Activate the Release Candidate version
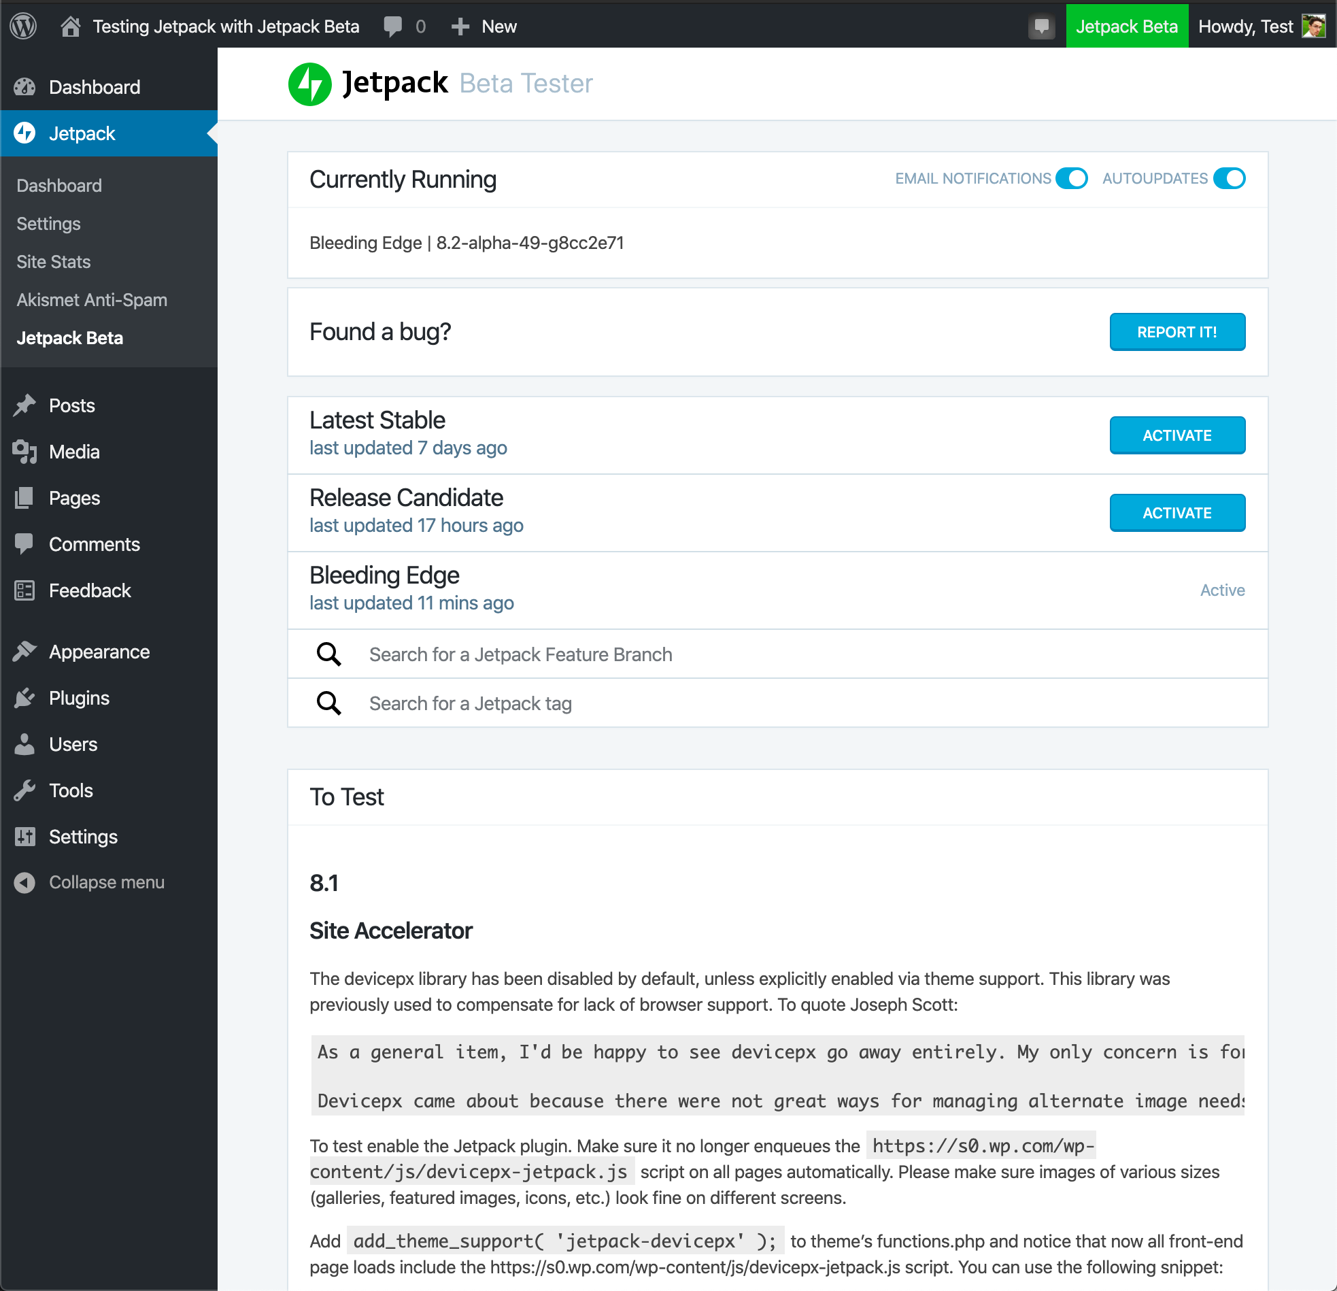Screen dimensions: 1337x1291 tap(1177, 512)
